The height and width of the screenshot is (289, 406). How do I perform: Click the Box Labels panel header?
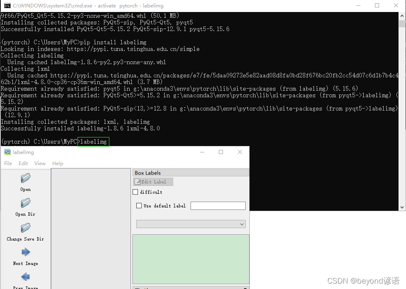click(x=191, y=173)
